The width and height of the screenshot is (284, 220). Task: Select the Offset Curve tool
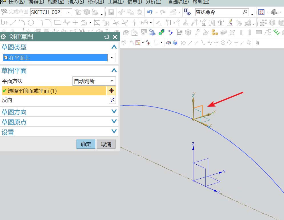pyautogui.click(x=84, y=23)
